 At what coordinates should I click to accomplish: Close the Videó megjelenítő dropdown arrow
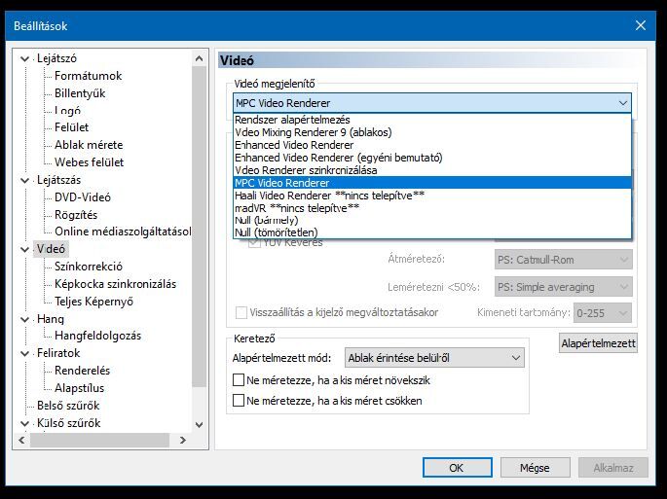tap(623, 103)
